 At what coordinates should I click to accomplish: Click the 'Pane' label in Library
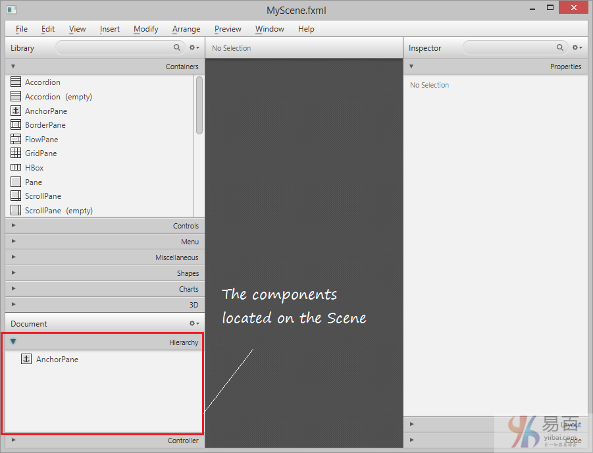(34, 182)
